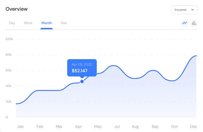This screenshot has height=132, width=203.
Task: Select the Year tab
Action: tap(64, 23)
